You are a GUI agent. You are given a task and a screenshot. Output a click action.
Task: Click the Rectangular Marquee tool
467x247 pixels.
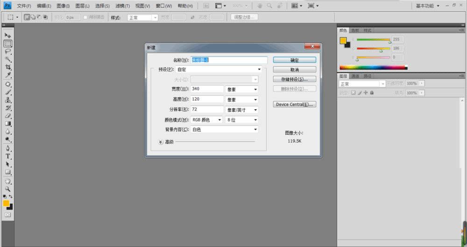pyautogui.click(x=8, y=43)
